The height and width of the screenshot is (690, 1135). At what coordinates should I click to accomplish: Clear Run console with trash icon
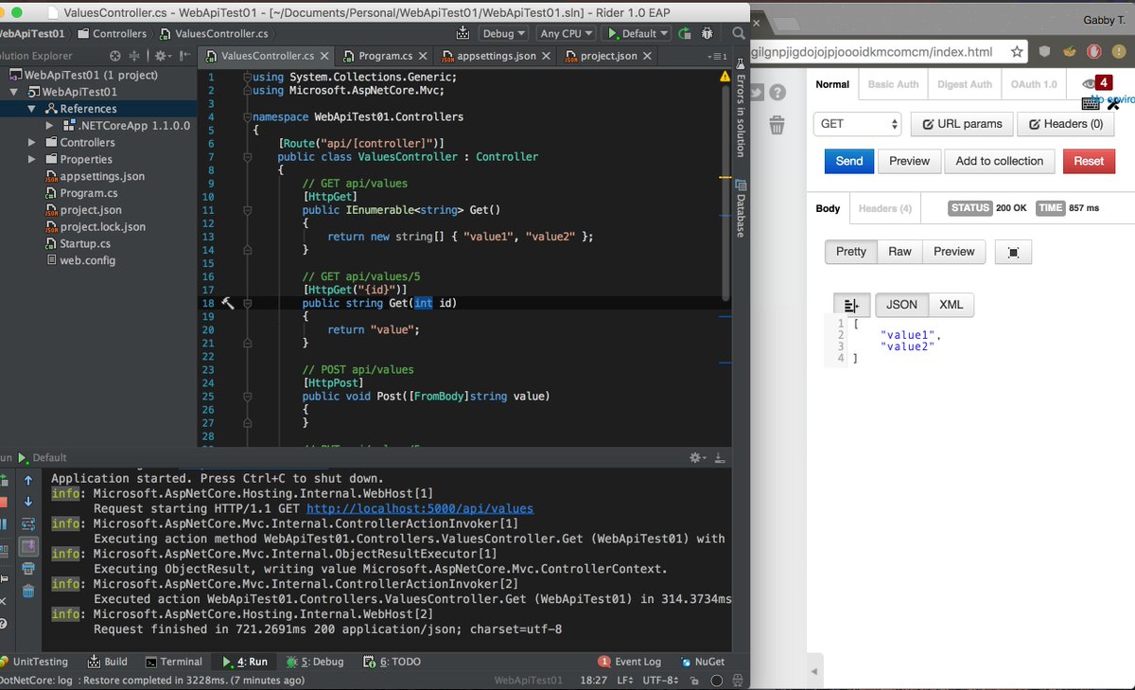point(28,592)
